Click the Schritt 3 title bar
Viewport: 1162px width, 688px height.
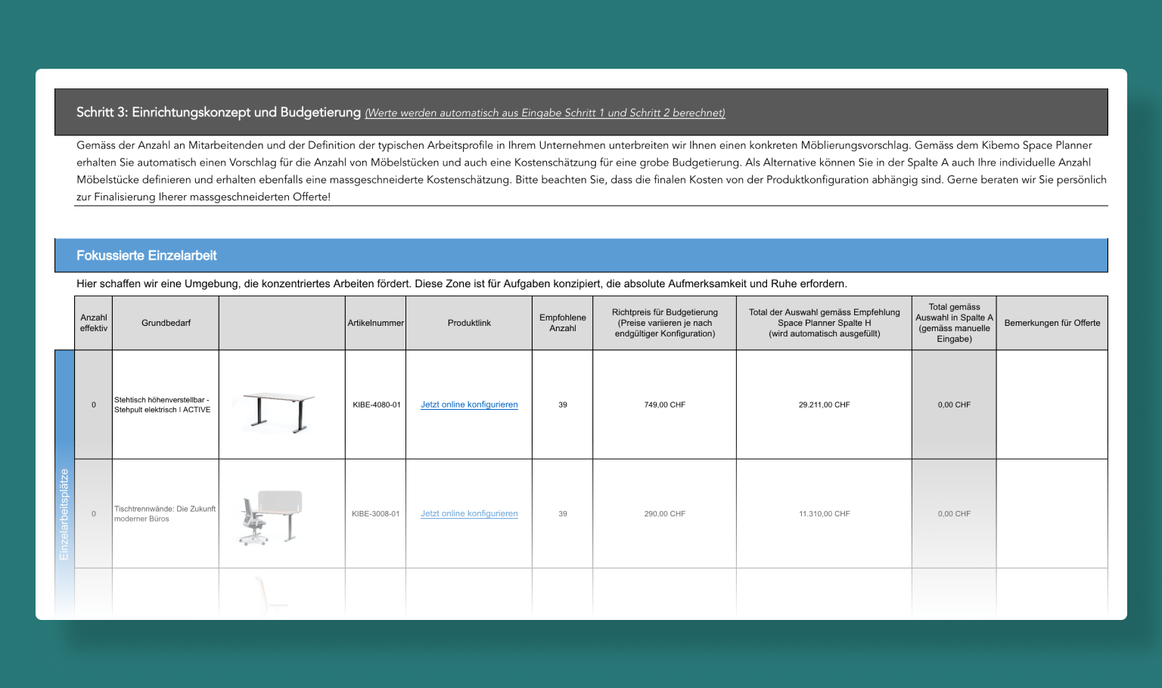[x=219, y=112]
